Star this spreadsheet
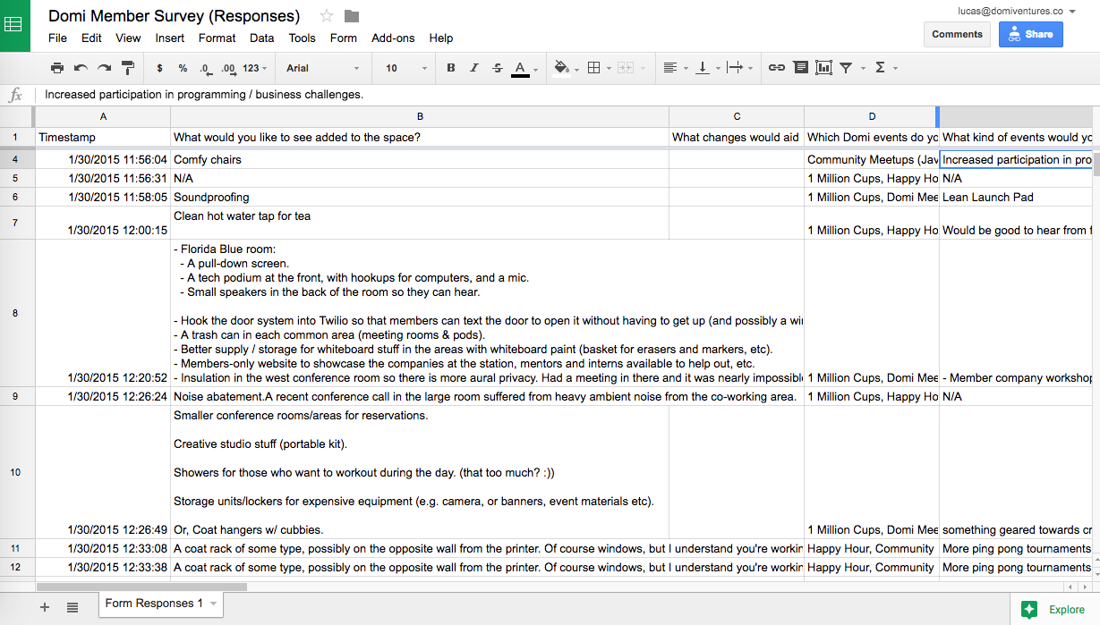Image resolution: width=1100 pixels, height=625 pixels. coord(327,16)
